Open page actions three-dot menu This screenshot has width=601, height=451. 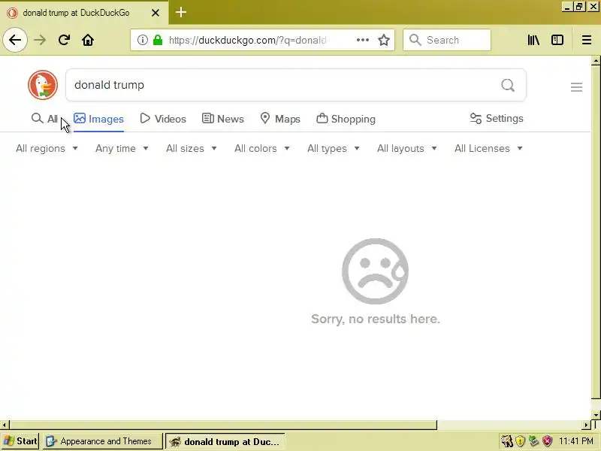(363, 40)
